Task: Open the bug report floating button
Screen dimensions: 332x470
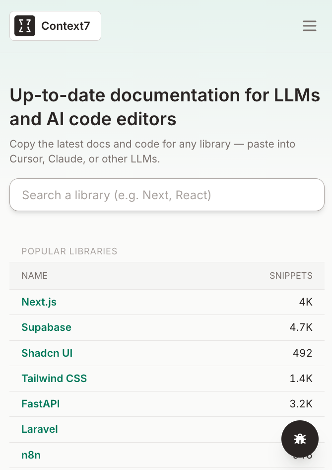Action: coord(300,439)
